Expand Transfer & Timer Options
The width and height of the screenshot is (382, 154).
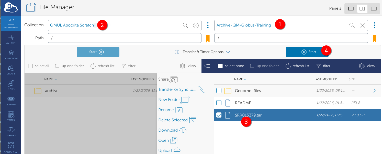[x=203, y=52]
